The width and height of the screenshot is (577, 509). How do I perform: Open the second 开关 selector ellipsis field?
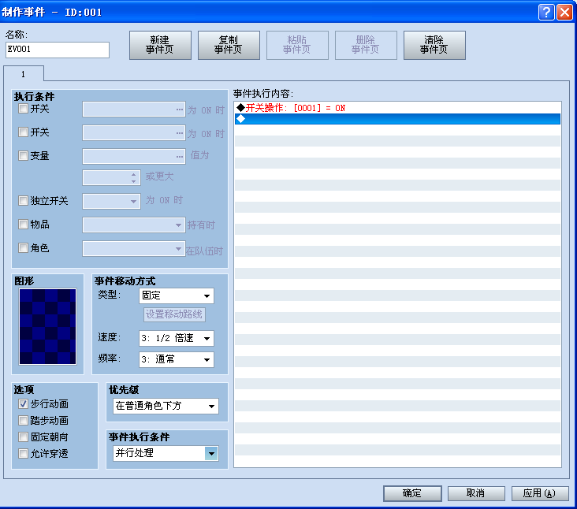coord(133,133)
